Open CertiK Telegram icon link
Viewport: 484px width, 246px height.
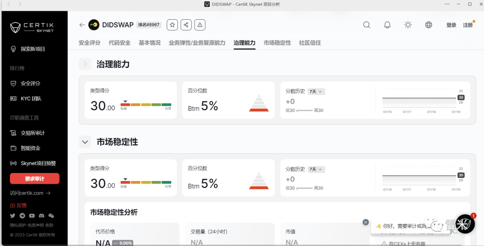(22, 216)
